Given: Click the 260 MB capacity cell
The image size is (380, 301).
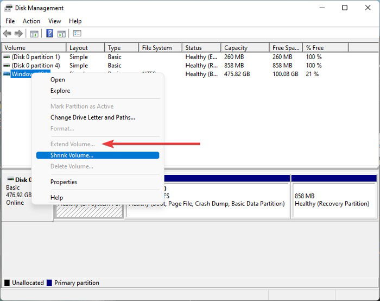Looking at the screenshot, I should (x=234, y=57).
